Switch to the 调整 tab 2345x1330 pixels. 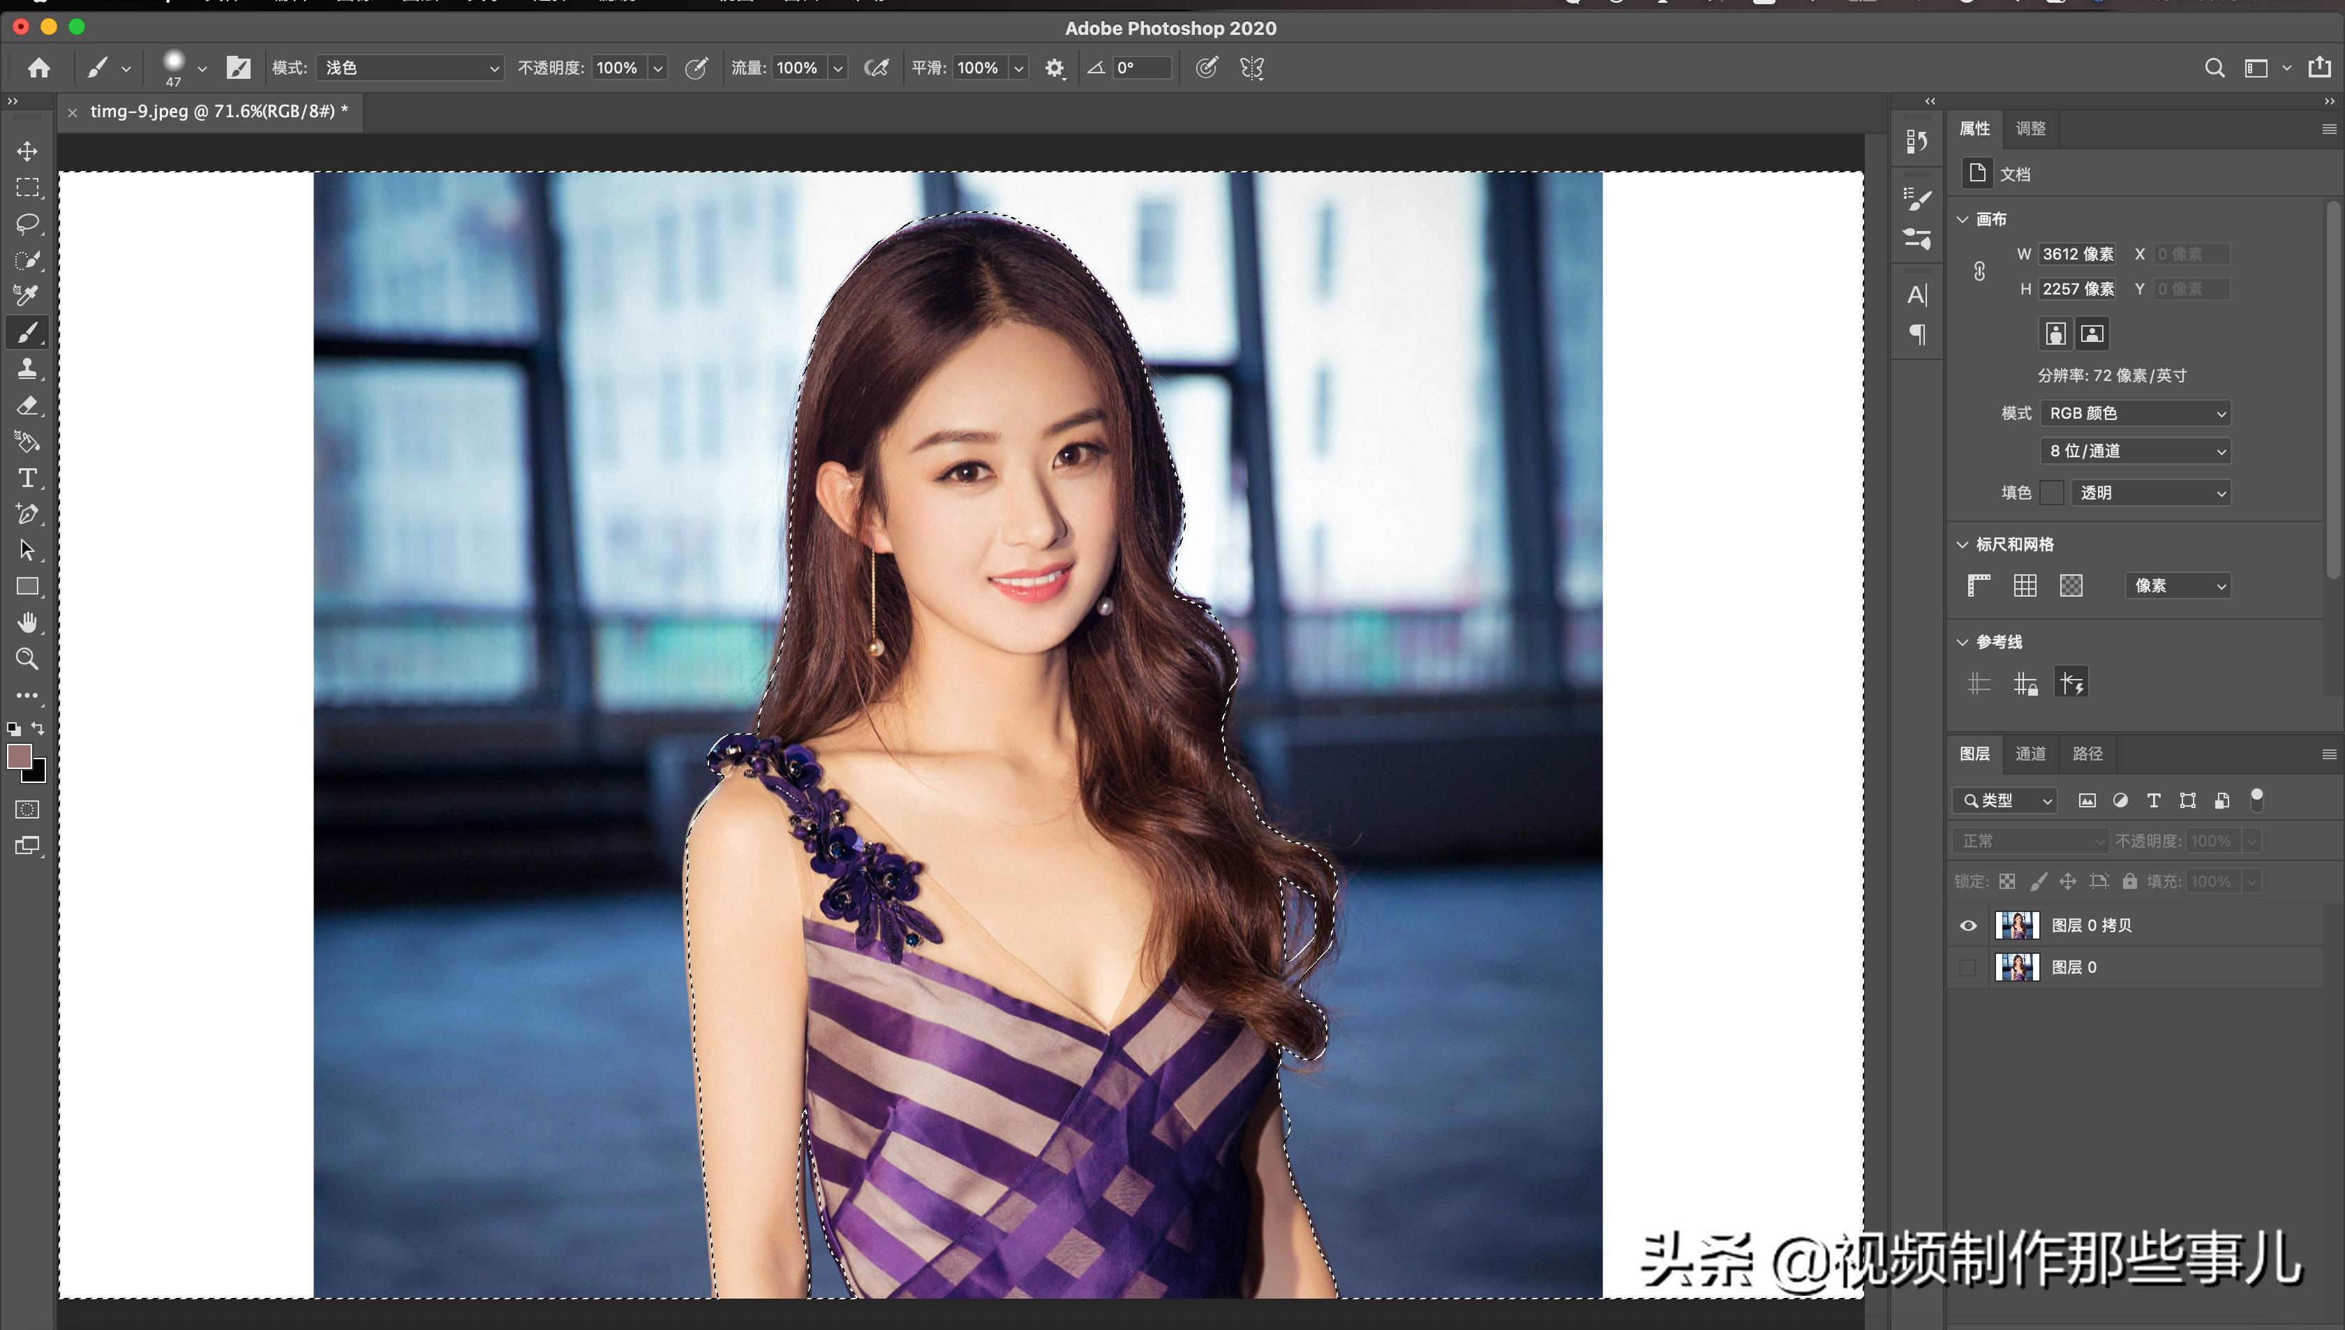coord(2031,129)
